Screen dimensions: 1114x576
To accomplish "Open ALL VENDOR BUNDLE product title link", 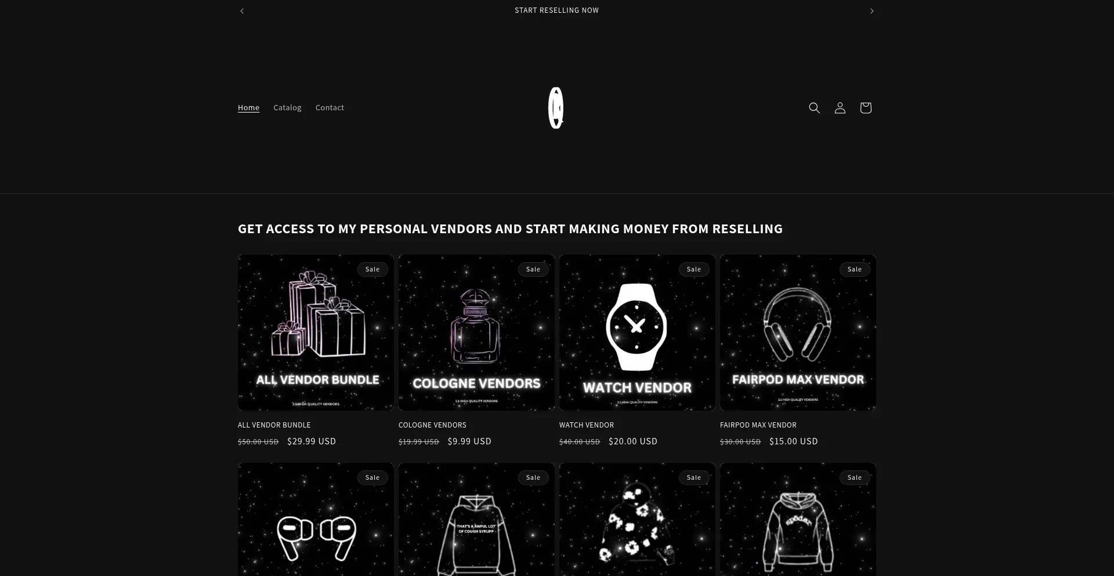I will tap(274, 425).
